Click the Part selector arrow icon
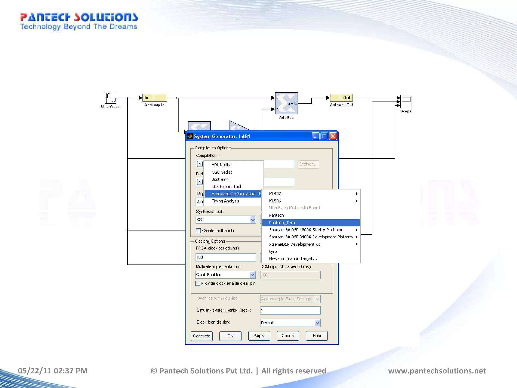The height and width of the screenshot is (388, 517). (x=200, y=182)
